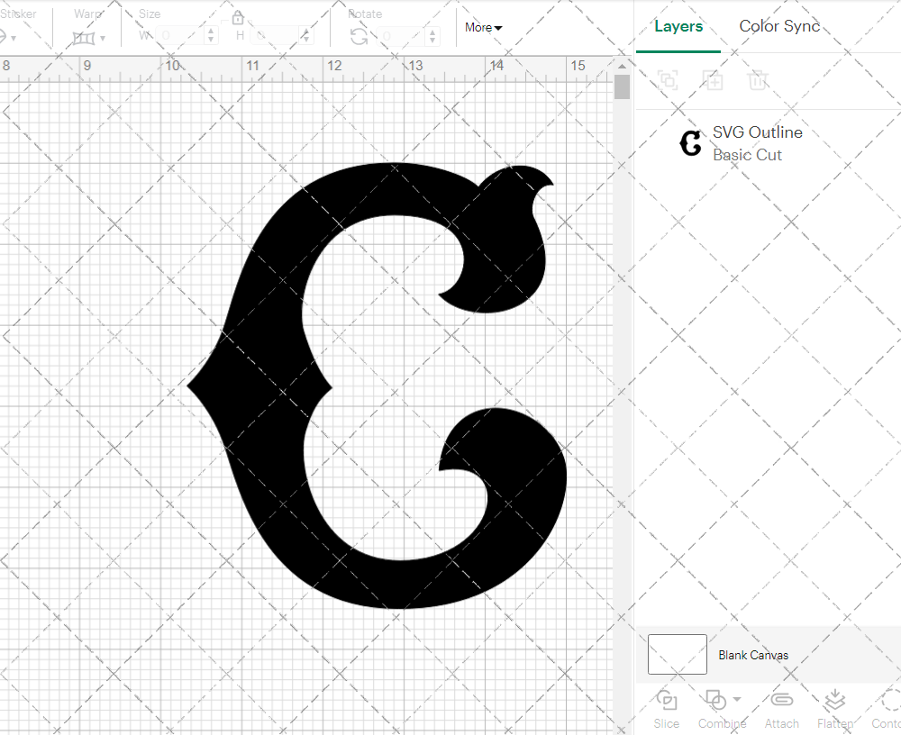Click the vertical scrollbar thumb

click(x=622, y=87)
